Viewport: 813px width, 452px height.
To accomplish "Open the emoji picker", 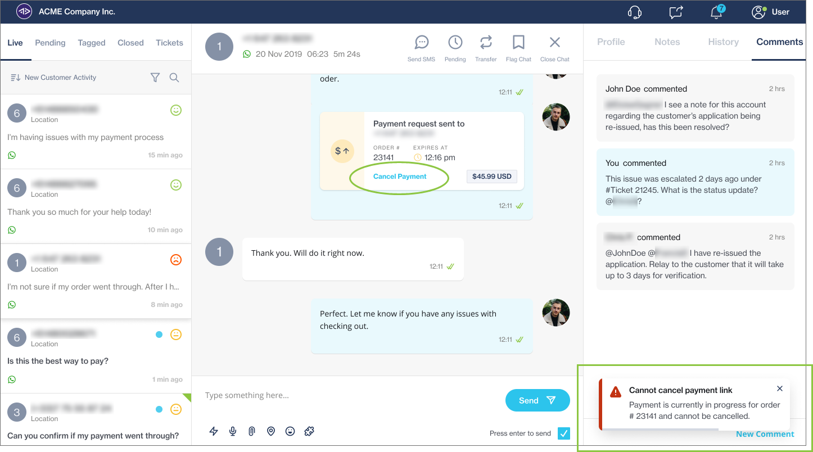I will (290, 431).
